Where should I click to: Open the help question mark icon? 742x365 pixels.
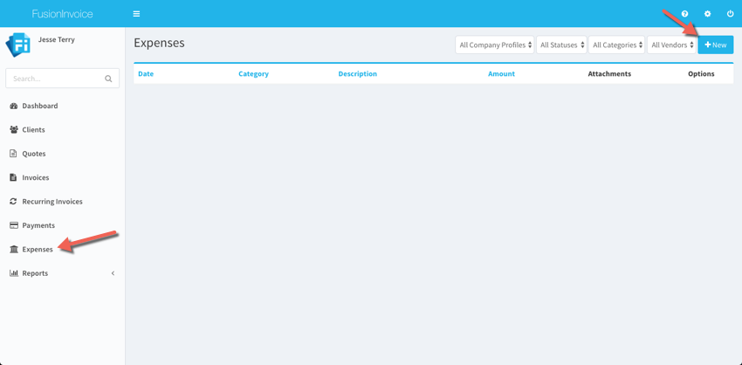(x=684, y=14)
